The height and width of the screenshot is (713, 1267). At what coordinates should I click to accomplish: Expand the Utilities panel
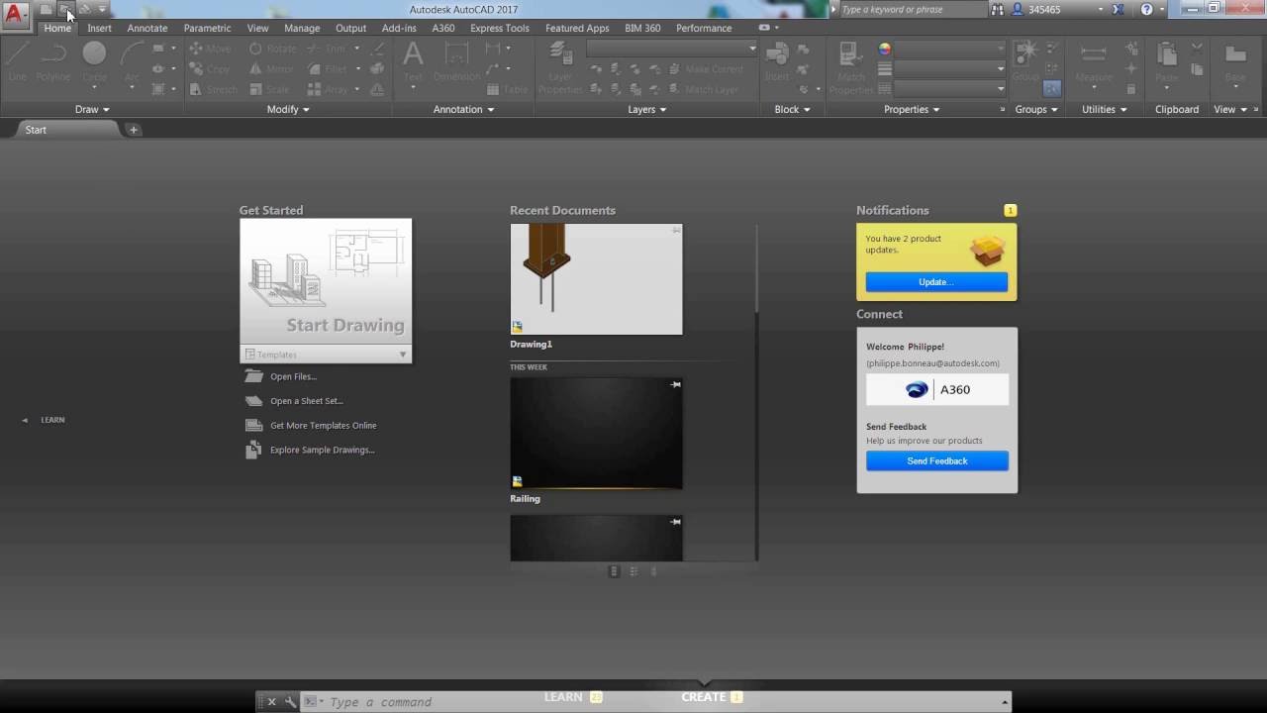[x=1104, y=109]
